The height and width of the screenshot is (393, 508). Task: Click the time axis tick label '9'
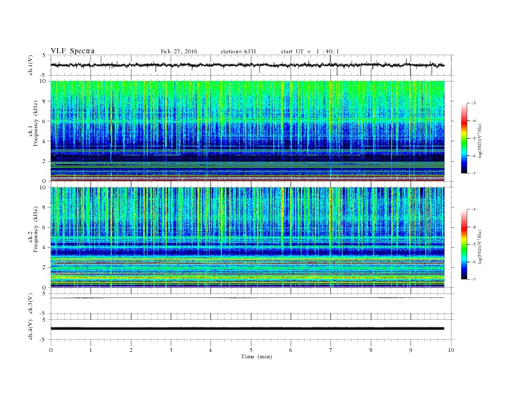coord(411,350)
